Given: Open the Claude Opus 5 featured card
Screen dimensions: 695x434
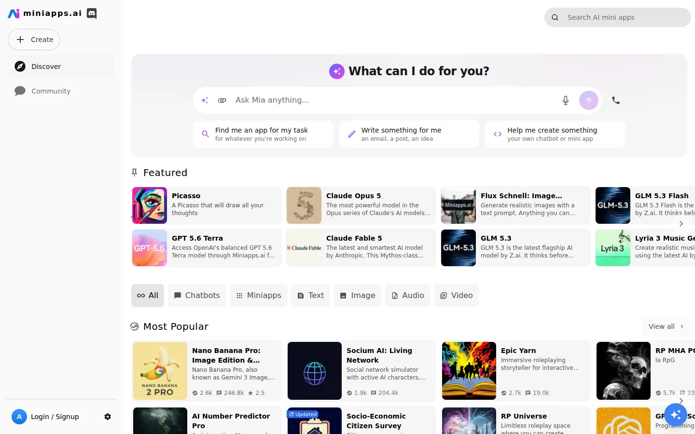Looking at the screenshot, I should click(361, 205).
